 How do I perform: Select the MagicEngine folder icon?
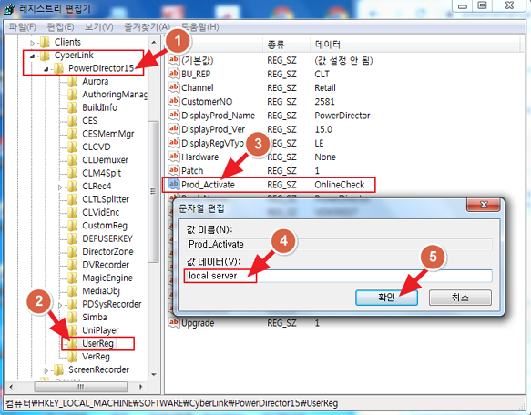pyautogui.click(x=72, y=278)
